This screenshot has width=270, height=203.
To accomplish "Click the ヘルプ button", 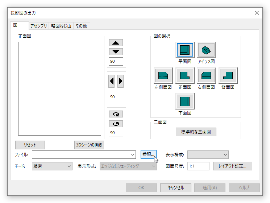I will pos(244,188).
